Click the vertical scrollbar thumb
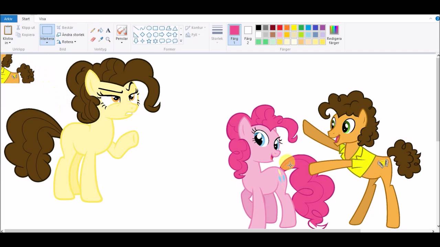This screenshot has height=247, width=440. [438, 100]
